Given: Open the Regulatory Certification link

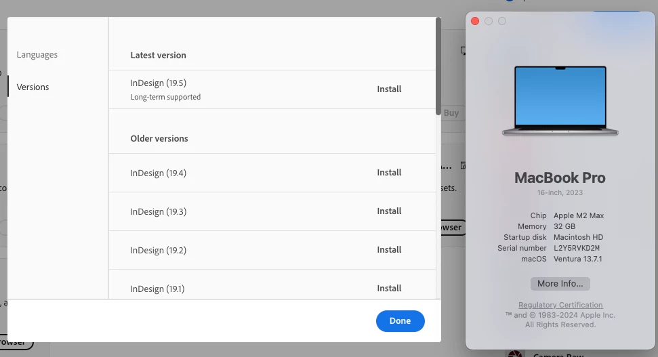Looking at the screenshot, I should pos(560,305).
